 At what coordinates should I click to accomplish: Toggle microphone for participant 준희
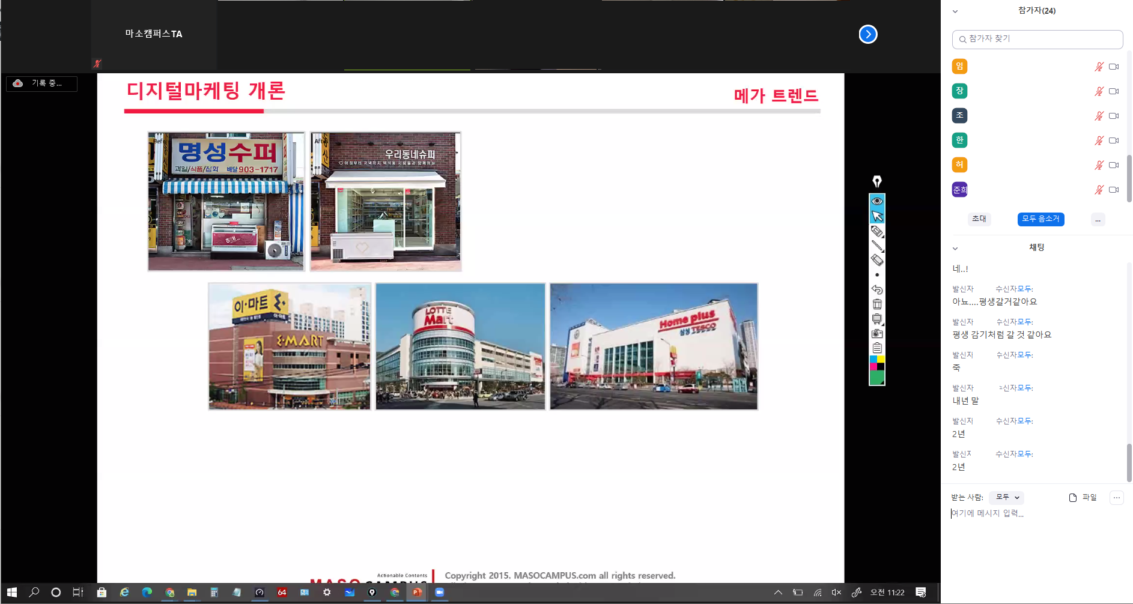point(1099,190)
